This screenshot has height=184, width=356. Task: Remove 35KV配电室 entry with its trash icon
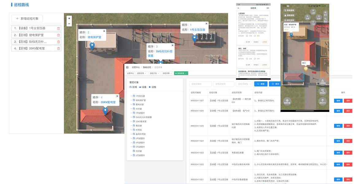click(x=59, y=48)
